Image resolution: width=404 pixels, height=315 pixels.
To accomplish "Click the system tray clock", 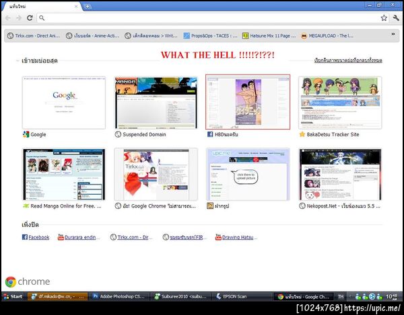I will (392, 297).
